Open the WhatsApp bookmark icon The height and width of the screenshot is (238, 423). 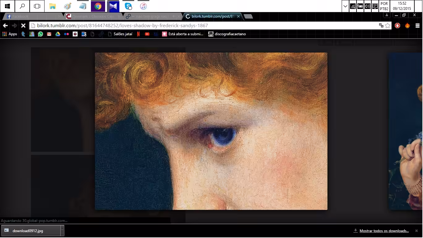point(41,34)
